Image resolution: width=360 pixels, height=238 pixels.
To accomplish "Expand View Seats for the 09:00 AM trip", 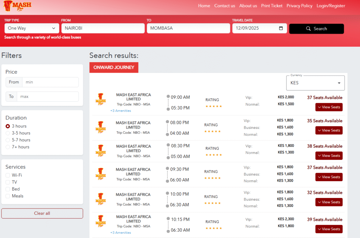I will tap(329, 107).
